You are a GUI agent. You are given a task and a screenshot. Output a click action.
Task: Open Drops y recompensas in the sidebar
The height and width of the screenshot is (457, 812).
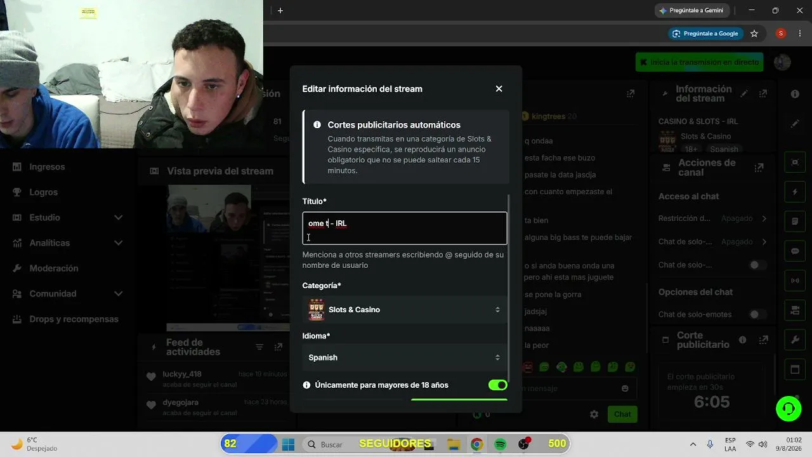[x=74, y=319]
